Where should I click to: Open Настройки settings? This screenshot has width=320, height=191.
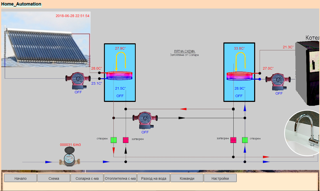[x=220, y=178]
